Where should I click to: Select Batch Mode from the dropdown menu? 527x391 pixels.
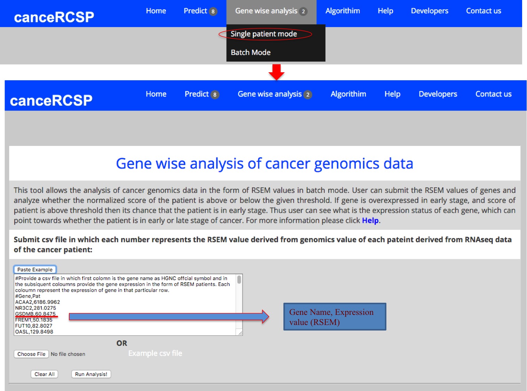click(251, 52)
